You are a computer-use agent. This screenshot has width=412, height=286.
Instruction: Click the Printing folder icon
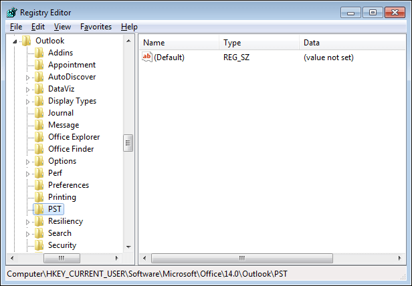click(39, 197)
